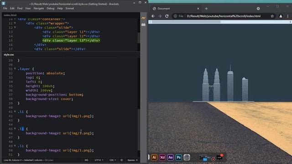Toggle INS insert/overwrite mode
292x164 pixels.
tap(86, 160)
